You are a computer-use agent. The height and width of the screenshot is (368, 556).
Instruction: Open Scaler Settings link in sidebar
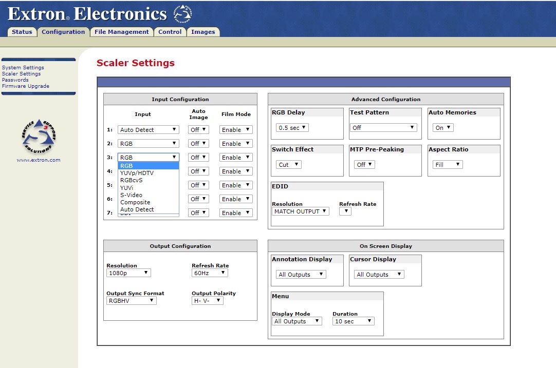21,74
